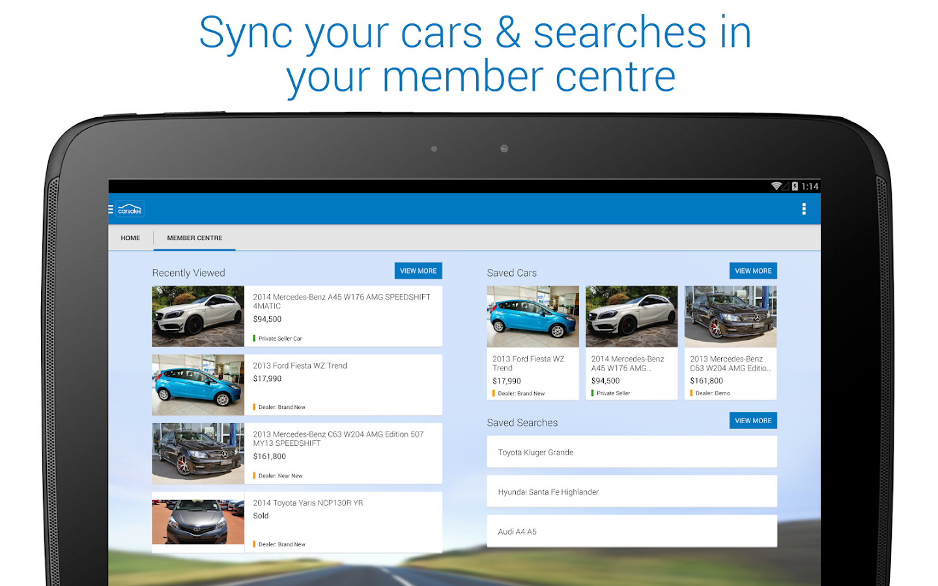Tap the 1:14 clock in the status bar
The image size is (938, 586).
coord(810,186)
